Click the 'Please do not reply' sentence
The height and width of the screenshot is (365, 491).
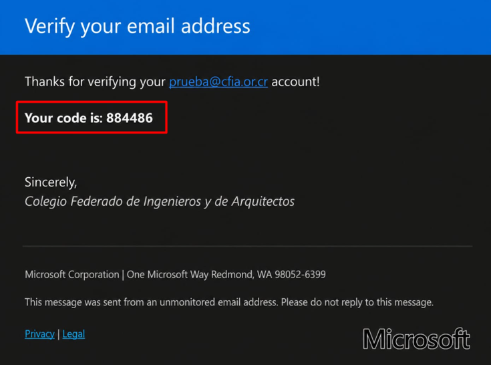357,302
